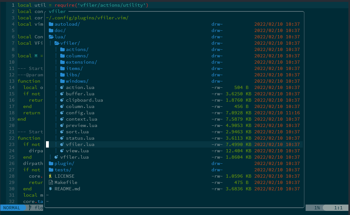Select the config.lua file name
The height and width of the screenshot is (215, 350).
click(80, 113)
